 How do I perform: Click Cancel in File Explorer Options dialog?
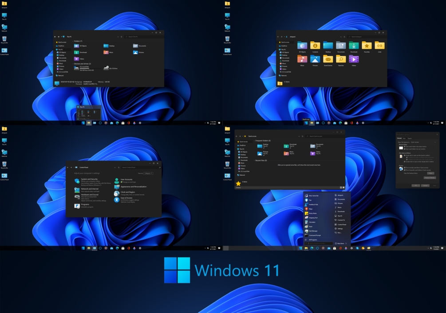click(x=425, y=185)
